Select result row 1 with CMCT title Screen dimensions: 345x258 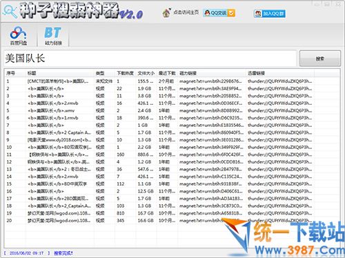172,81
